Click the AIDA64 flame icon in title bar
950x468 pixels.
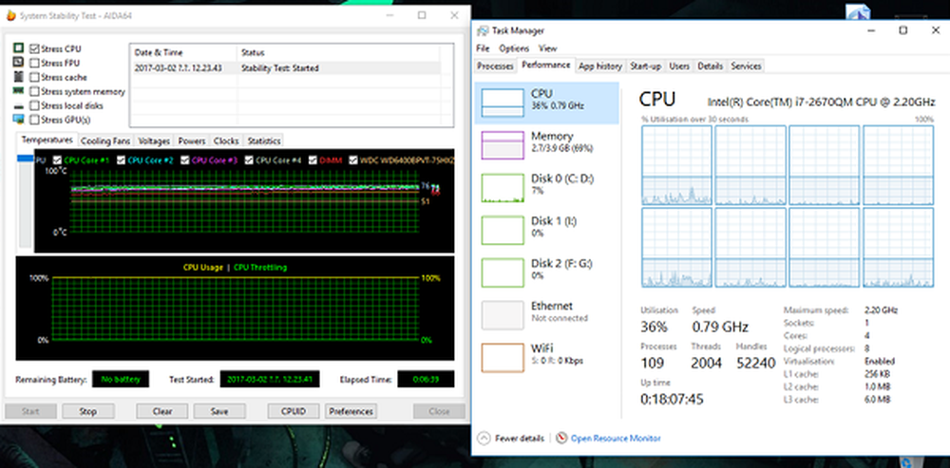10,16
